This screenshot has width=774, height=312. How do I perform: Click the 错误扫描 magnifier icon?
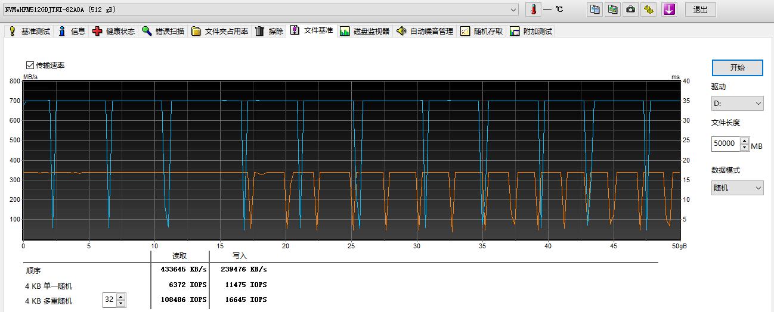[x=147, y=31]
